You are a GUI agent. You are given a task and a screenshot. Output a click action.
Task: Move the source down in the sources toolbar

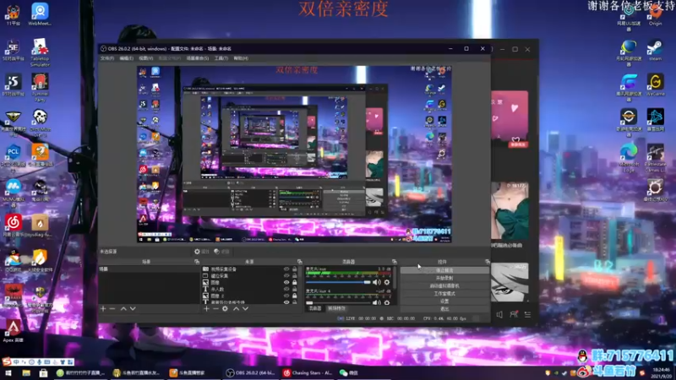pos(245,308)
